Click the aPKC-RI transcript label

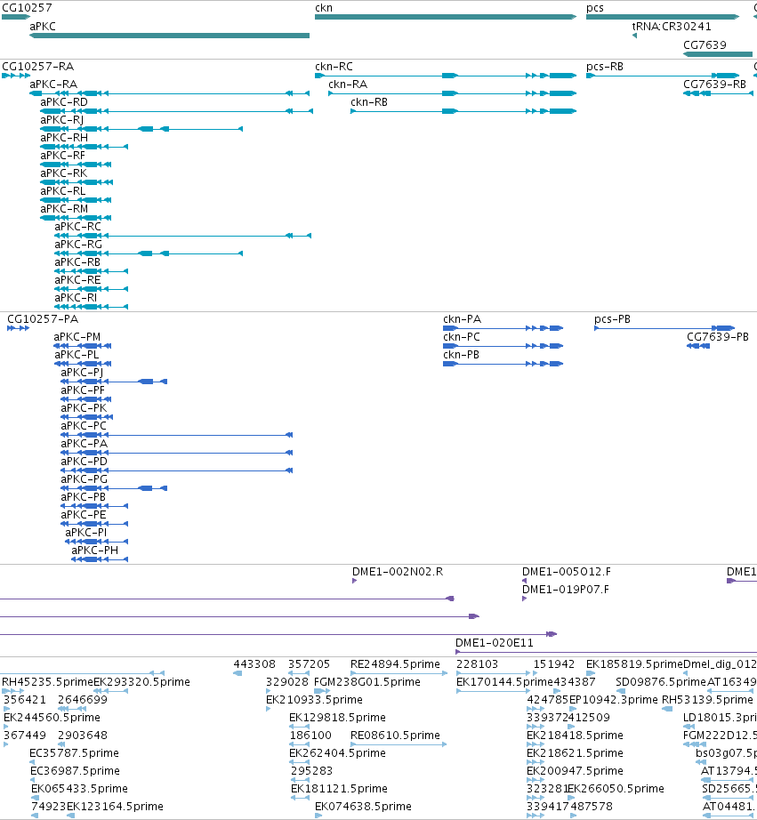[76, 298]
